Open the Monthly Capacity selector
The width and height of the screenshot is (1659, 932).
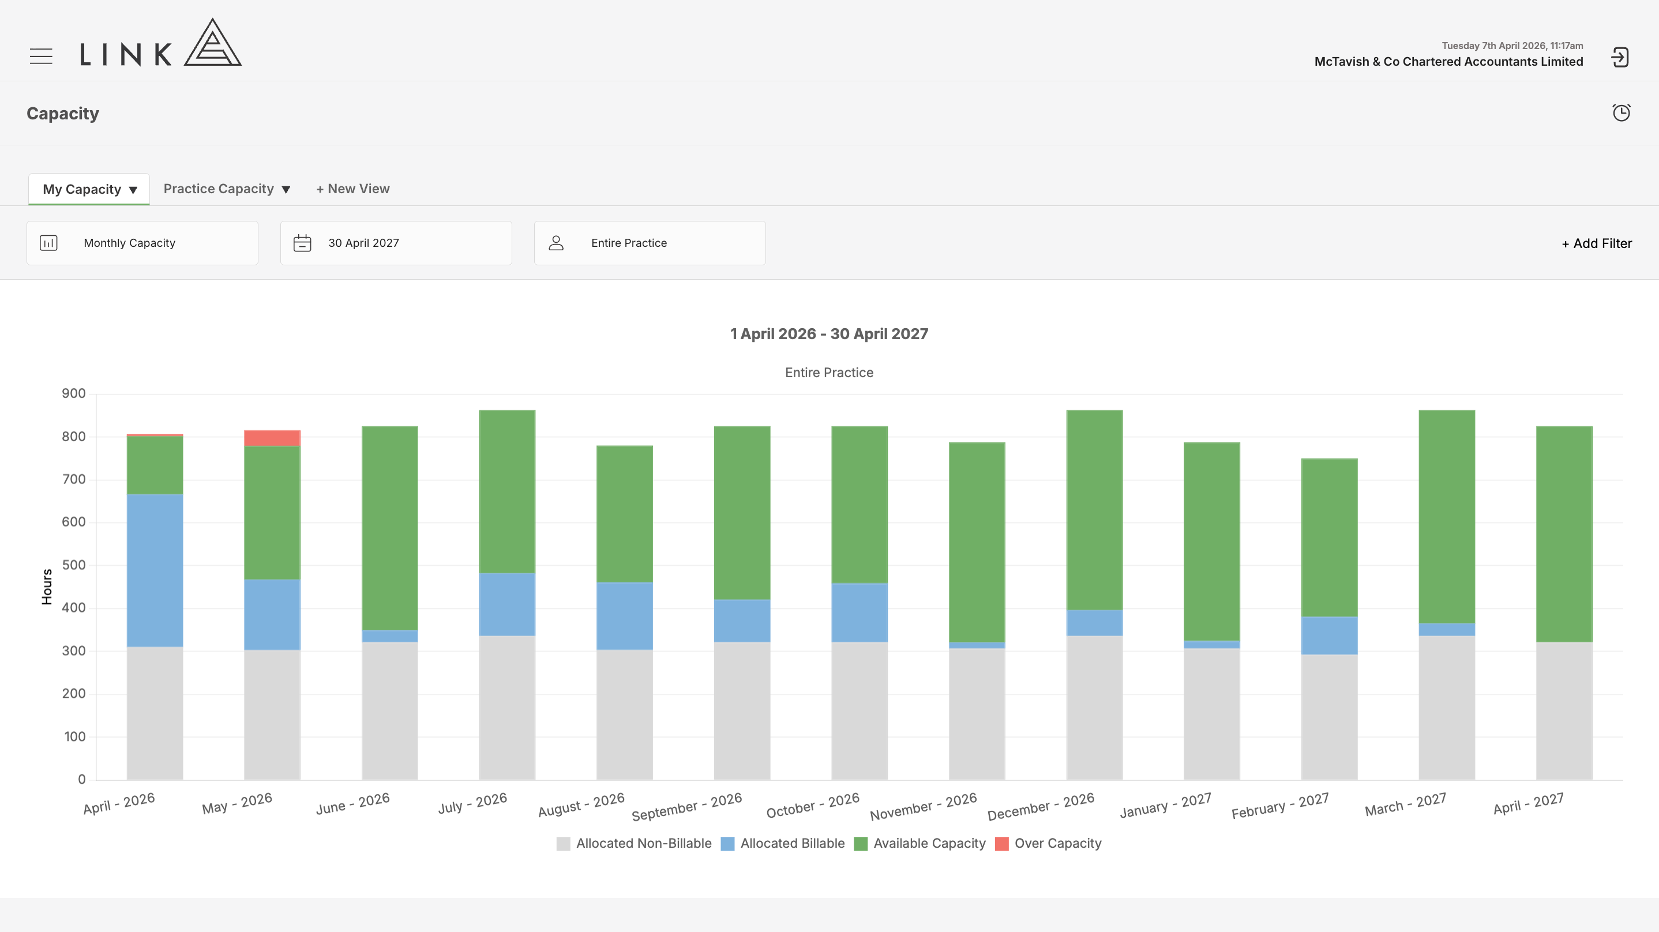(x=142, y=243)
